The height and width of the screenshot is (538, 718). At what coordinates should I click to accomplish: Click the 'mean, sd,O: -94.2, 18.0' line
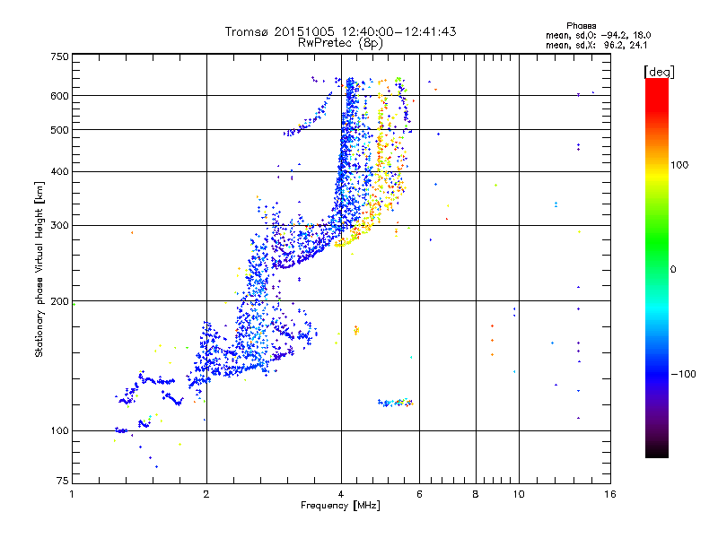pyautogui.click(x=598, y=35)
